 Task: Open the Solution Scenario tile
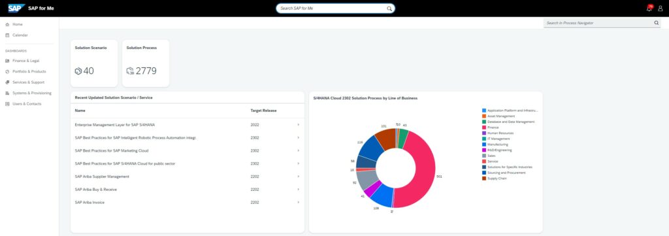coord(94,63)
